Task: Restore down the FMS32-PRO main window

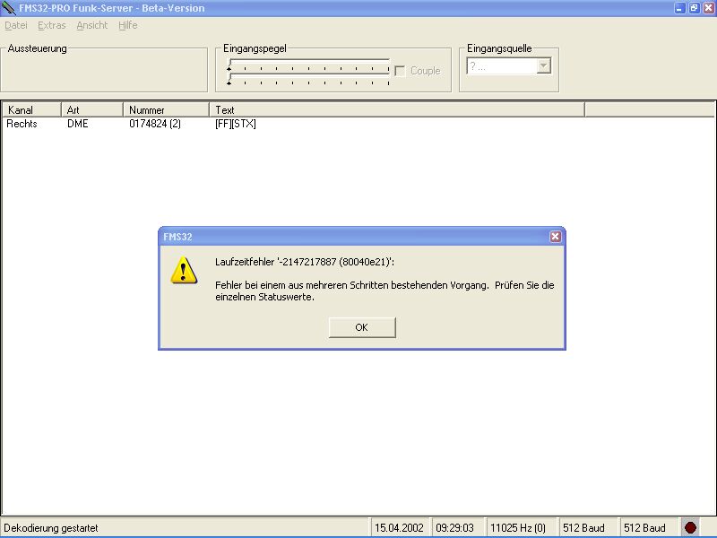Action: (694, 8)
